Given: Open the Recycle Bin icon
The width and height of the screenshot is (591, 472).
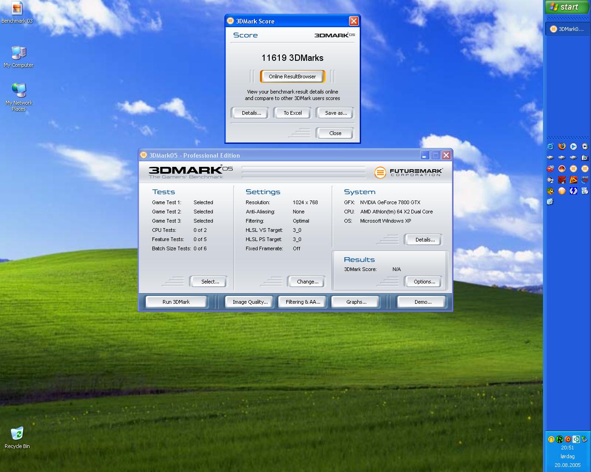Looking at the screenshot, I should (x=17, y=438).
